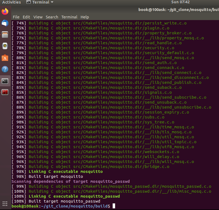Show Applications grid at dock bottom

[5, 204]
